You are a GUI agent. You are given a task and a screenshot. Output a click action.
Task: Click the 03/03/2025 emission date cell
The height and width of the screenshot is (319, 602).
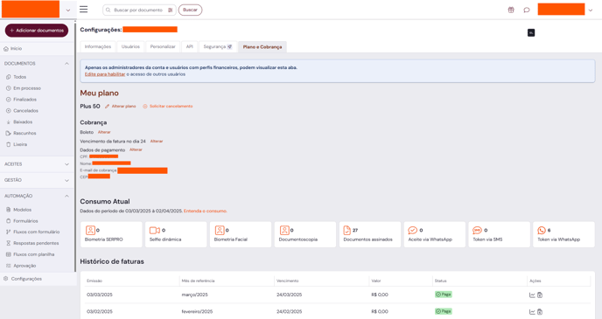coord(100,295)
